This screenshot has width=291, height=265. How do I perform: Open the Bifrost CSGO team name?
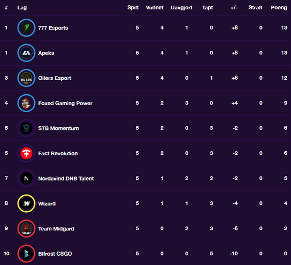point(55,254)
